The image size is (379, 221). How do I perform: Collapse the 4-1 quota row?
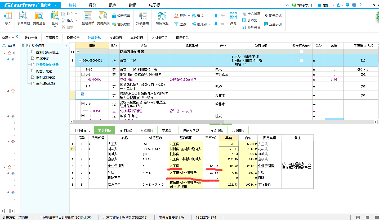(83, 74)
